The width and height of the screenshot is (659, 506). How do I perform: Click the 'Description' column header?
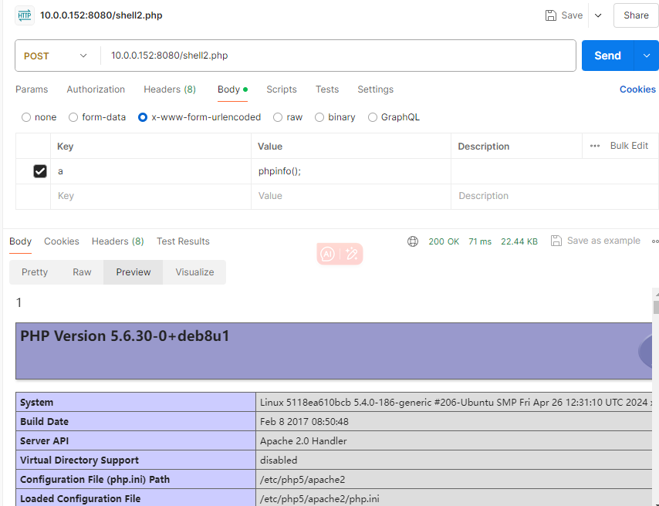[483, 147]
